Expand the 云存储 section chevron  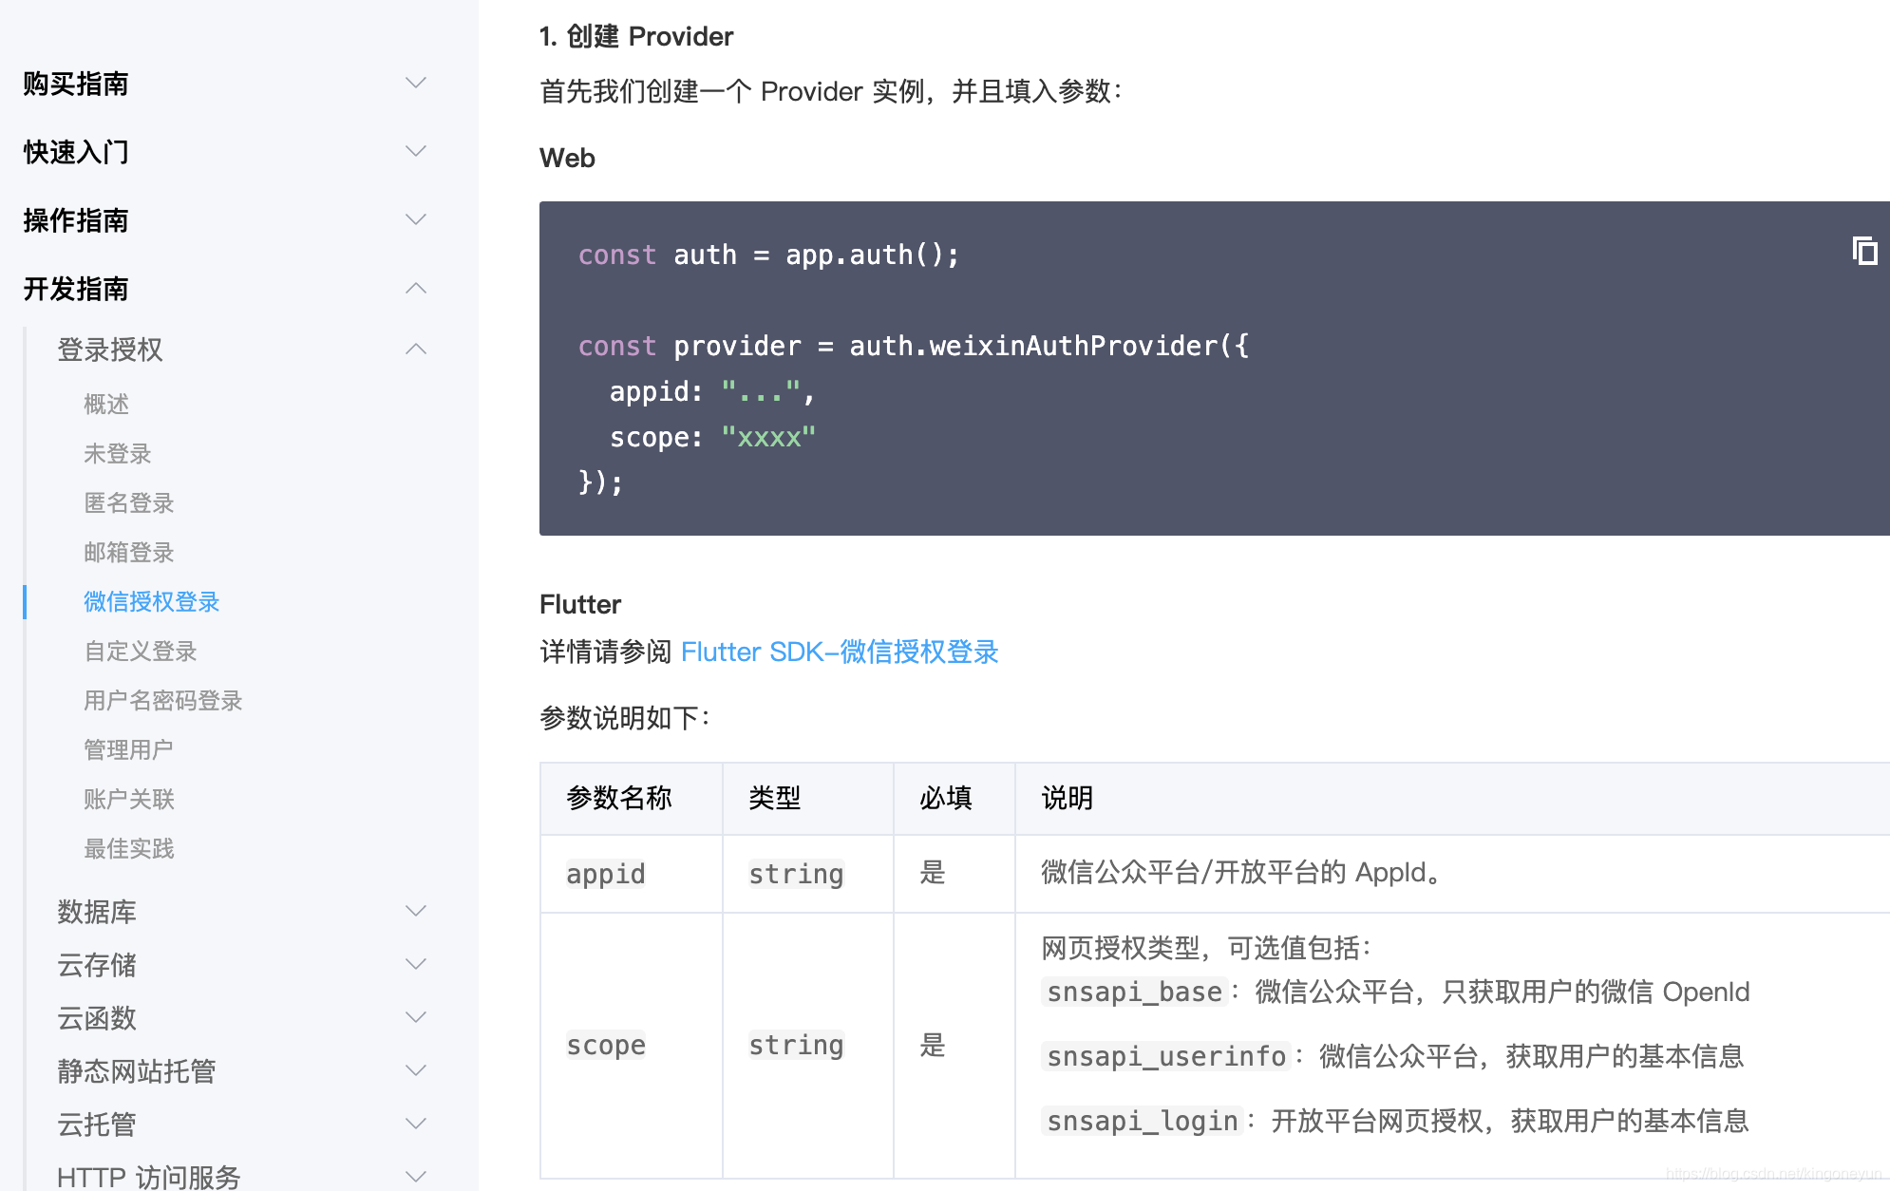tap(416, 965)
